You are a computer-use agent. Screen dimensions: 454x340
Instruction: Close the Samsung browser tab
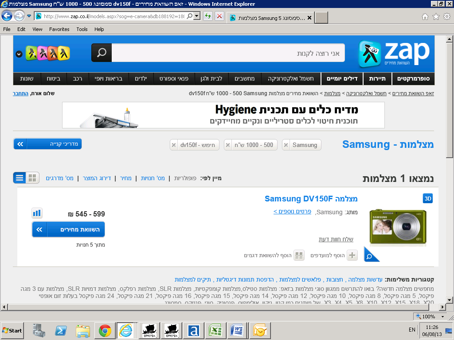309,18
